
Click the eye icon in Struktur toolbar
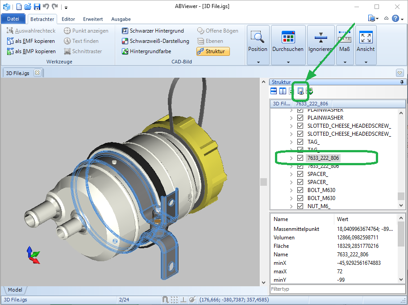click(300, 91)
